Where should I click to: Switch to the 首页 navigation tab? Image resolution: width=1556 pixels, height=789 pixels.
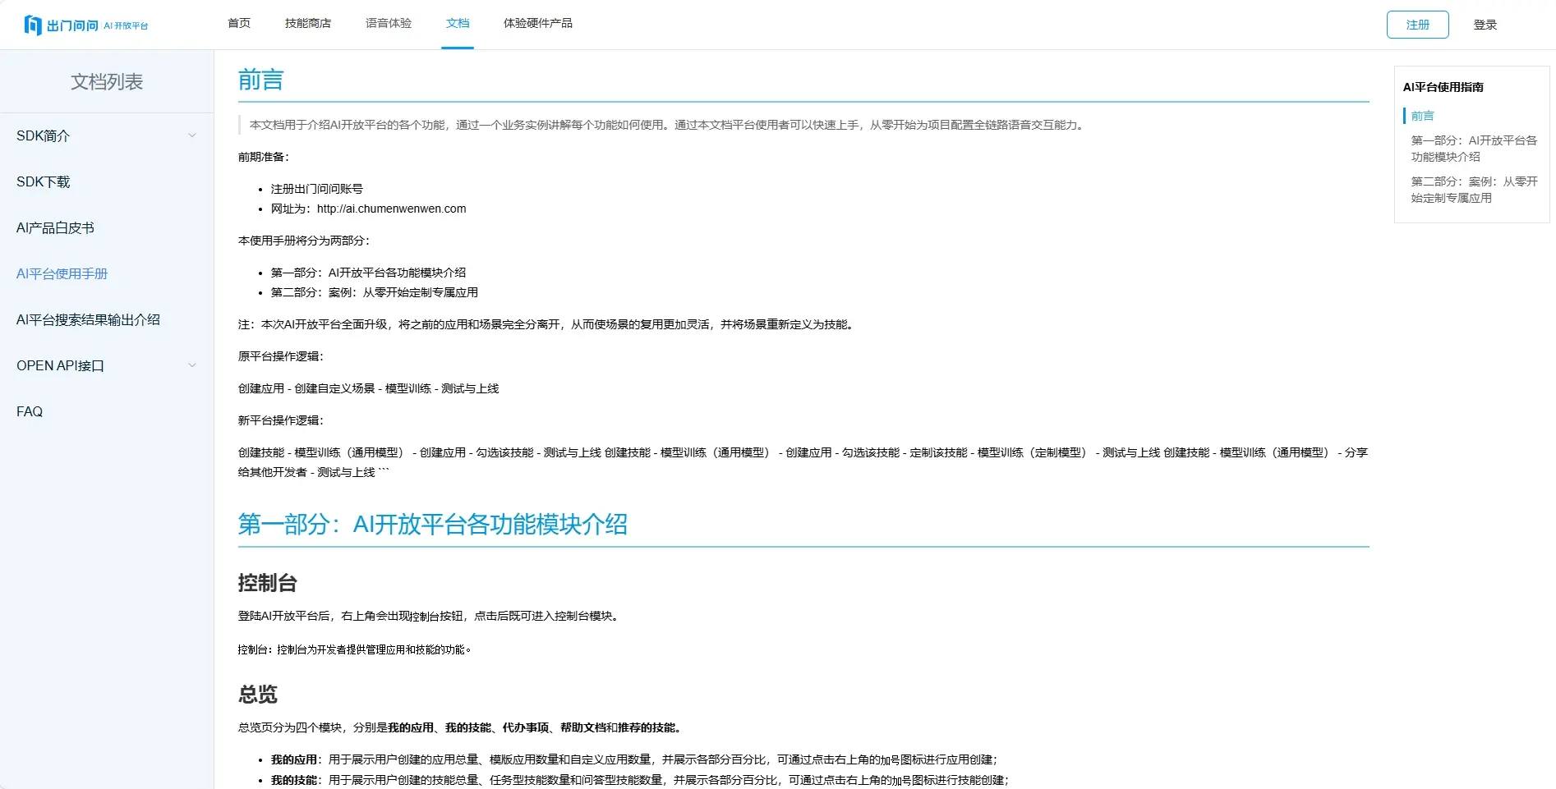238,24
